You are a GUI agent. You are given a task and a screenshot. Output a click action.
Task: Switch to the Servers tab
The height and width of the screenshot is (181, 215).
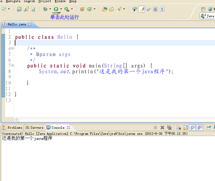34,128
